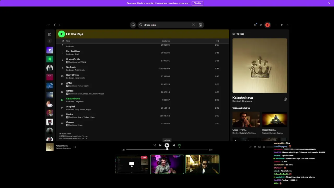Viewport: 334px width, 188px height.
Task: Click the Lecture play button
Action: pyautogui.click(x=167, y=145)
